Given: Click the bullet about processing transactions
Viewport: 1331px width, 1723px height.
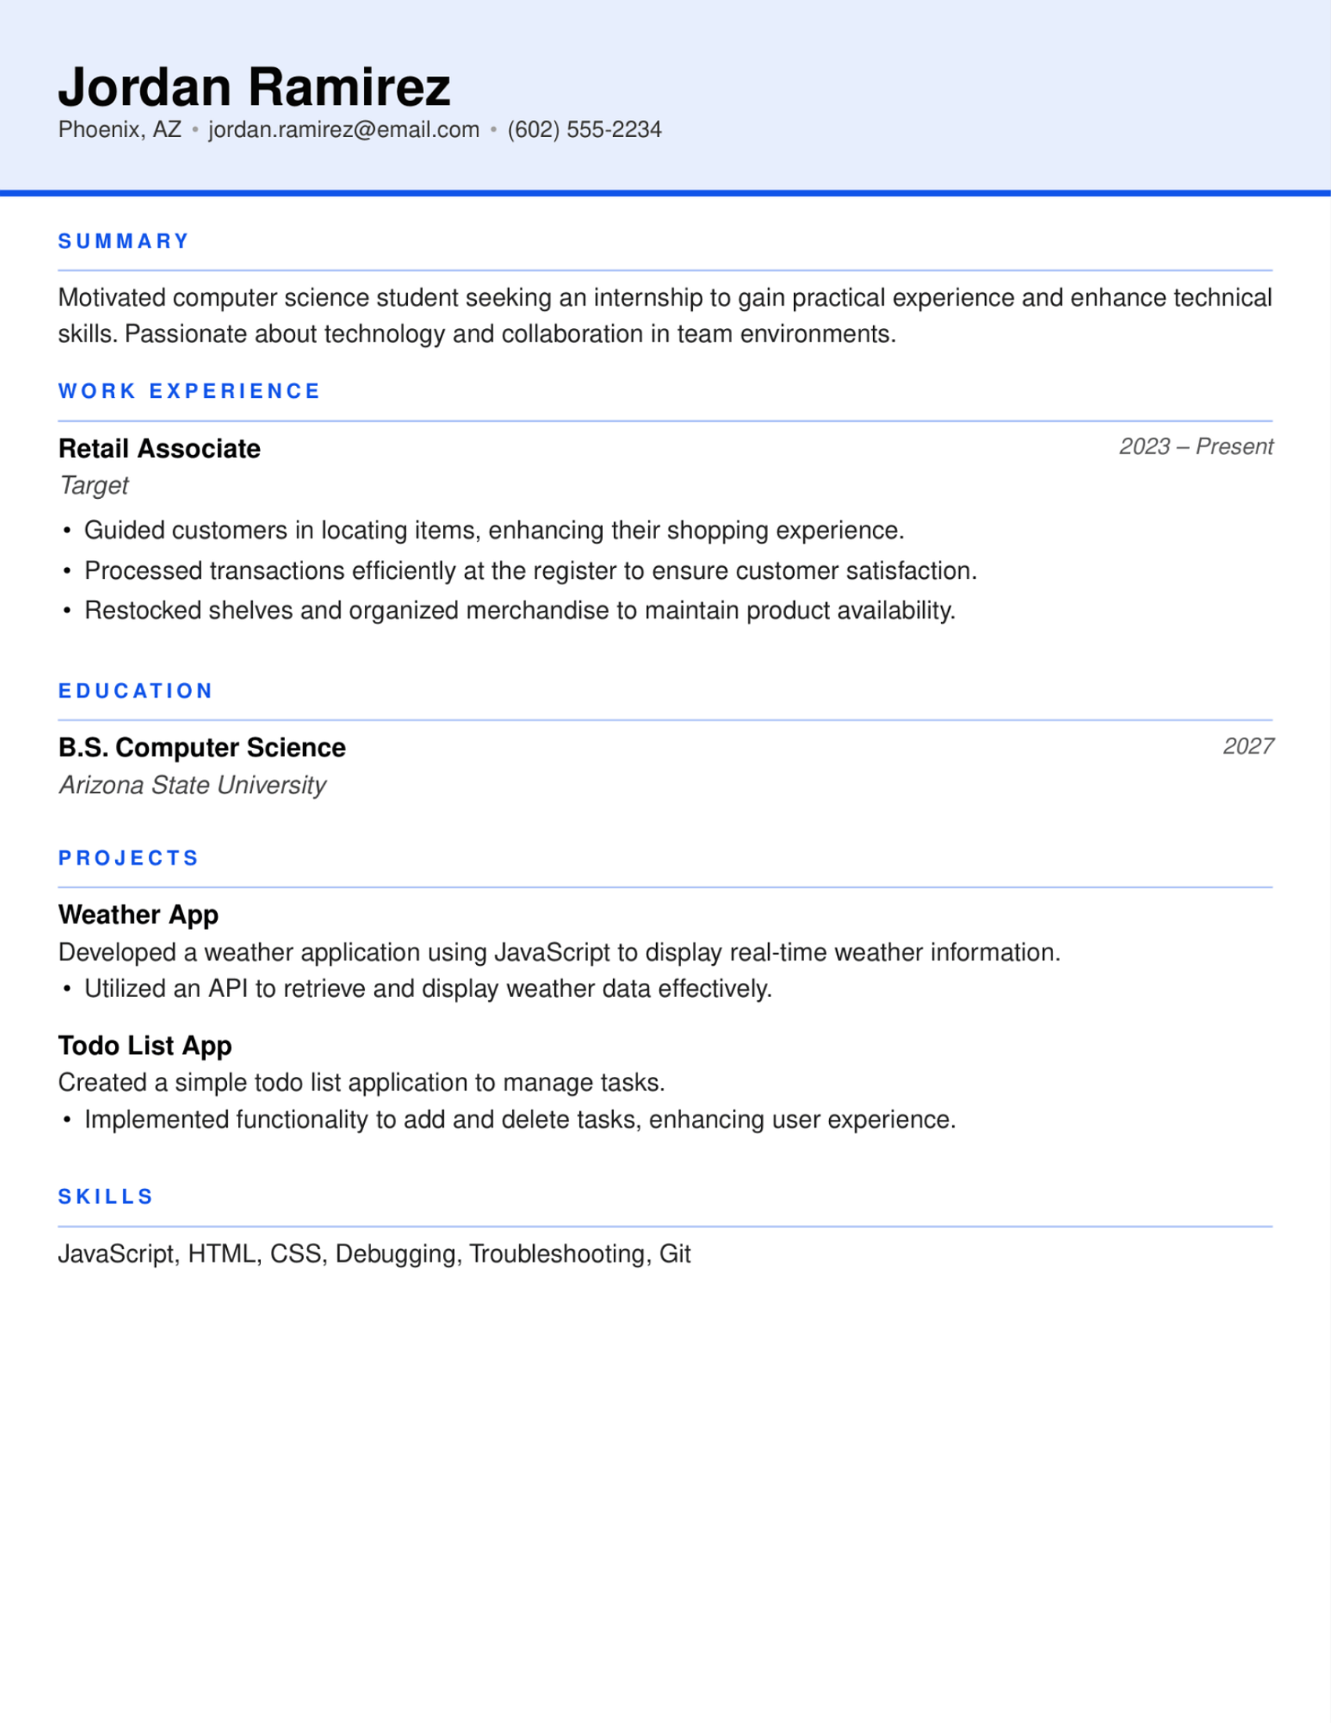Looking at the screenshot, I should [x=530, y=570].
